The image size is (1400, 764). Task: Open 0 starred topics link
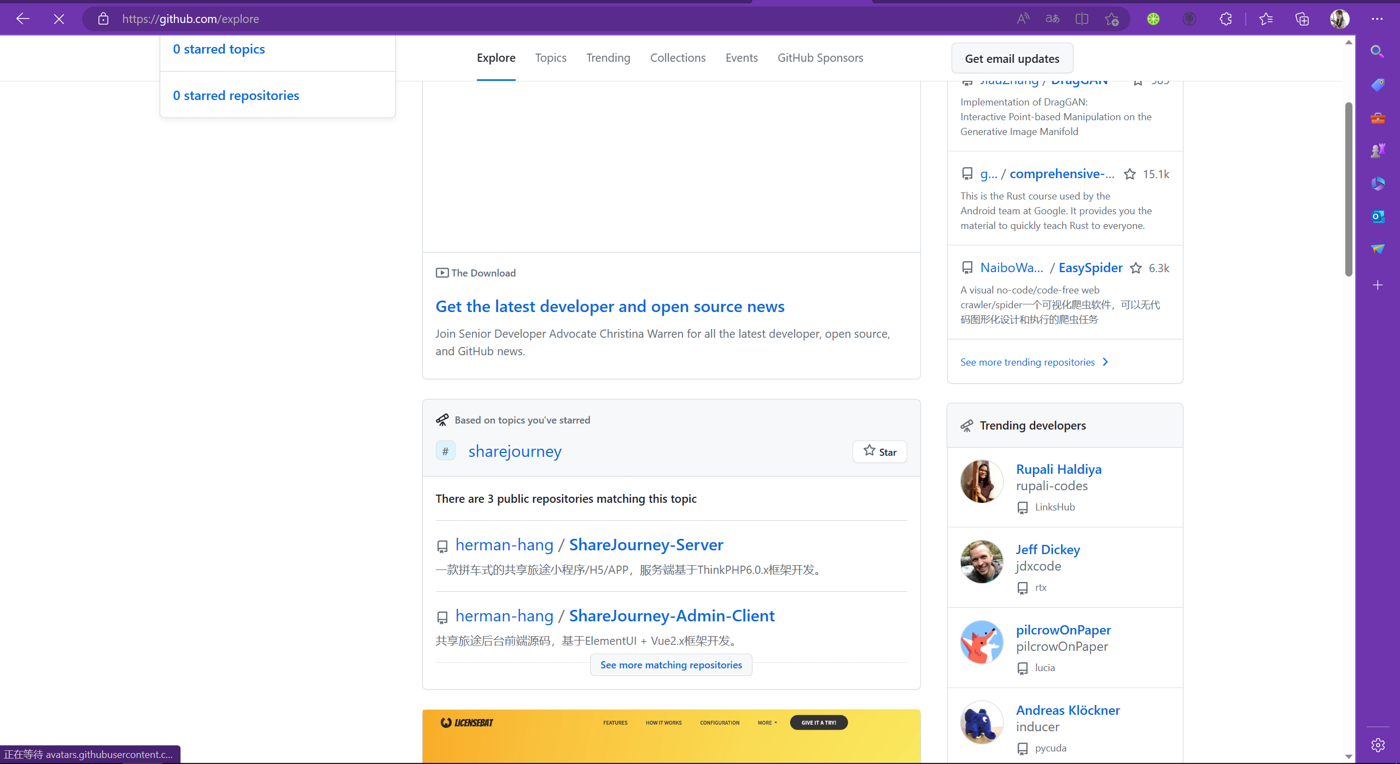(x=219, y=49)
